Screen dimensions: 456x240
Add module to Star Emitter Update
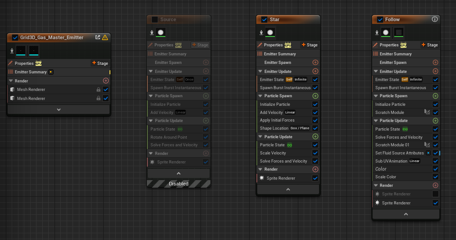pos(315,71)
